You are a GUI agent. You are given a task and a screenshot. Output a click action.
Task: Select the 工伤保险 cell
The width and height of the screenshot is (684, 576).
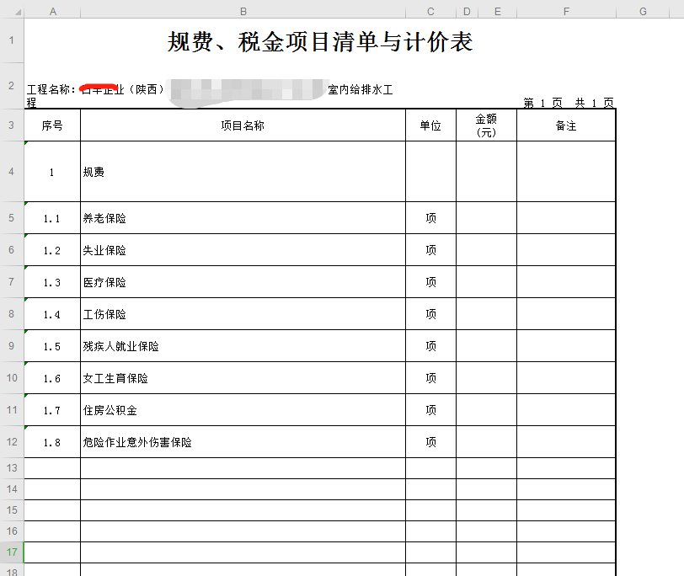pos(243,314)
